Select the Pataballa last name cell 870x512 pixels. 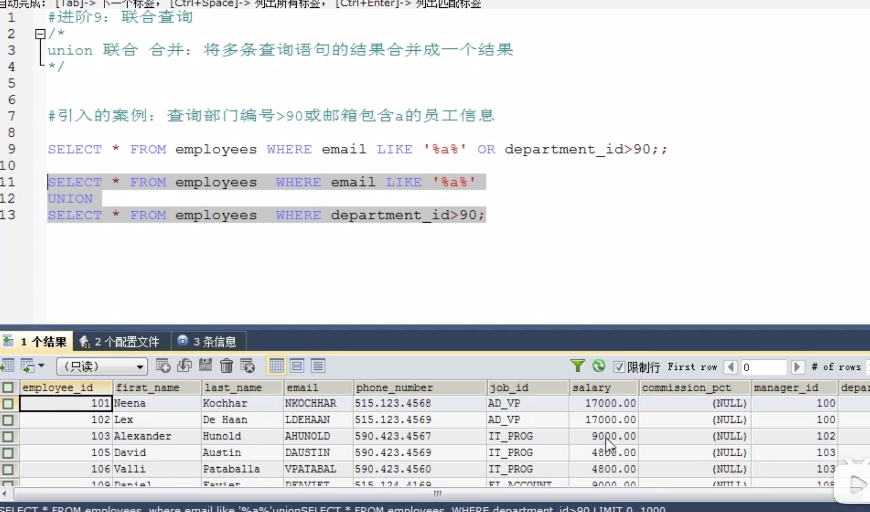point(243,469)
